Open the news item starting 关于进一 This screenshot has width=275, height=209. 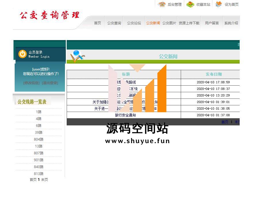[125, 109]
